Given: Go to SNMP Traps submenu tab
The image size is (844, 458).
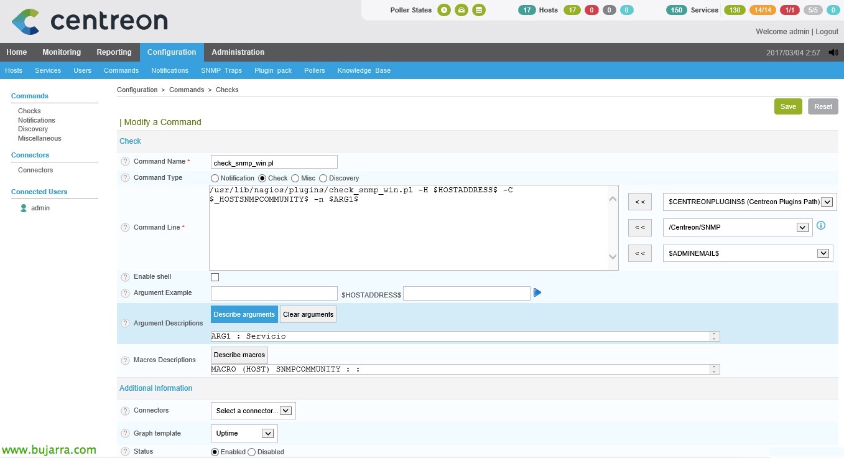Looking at the screenshot, I should click(221, 70).
